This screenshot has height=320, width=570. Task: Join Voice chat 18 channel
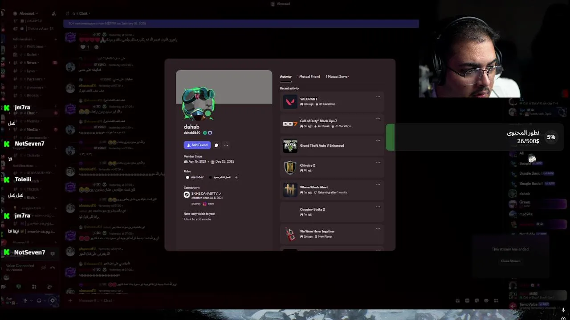33,28
